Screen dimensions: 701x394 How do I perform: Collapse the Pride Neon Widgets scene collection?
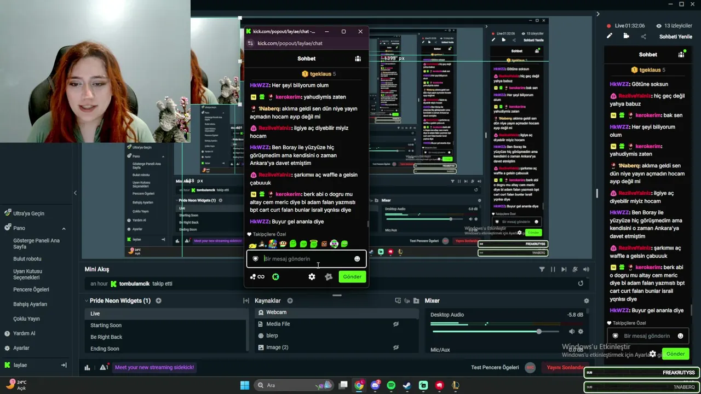tap(86, 300)
